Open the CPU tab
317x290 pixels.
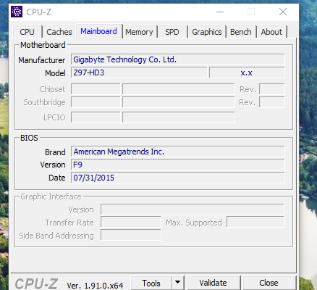coord(28,32)
